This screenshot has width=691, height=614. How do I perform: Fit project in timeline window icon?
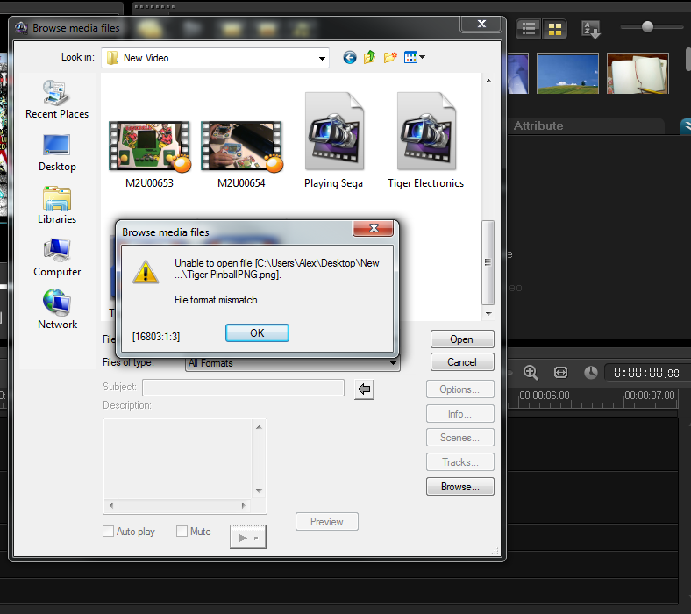561,372
